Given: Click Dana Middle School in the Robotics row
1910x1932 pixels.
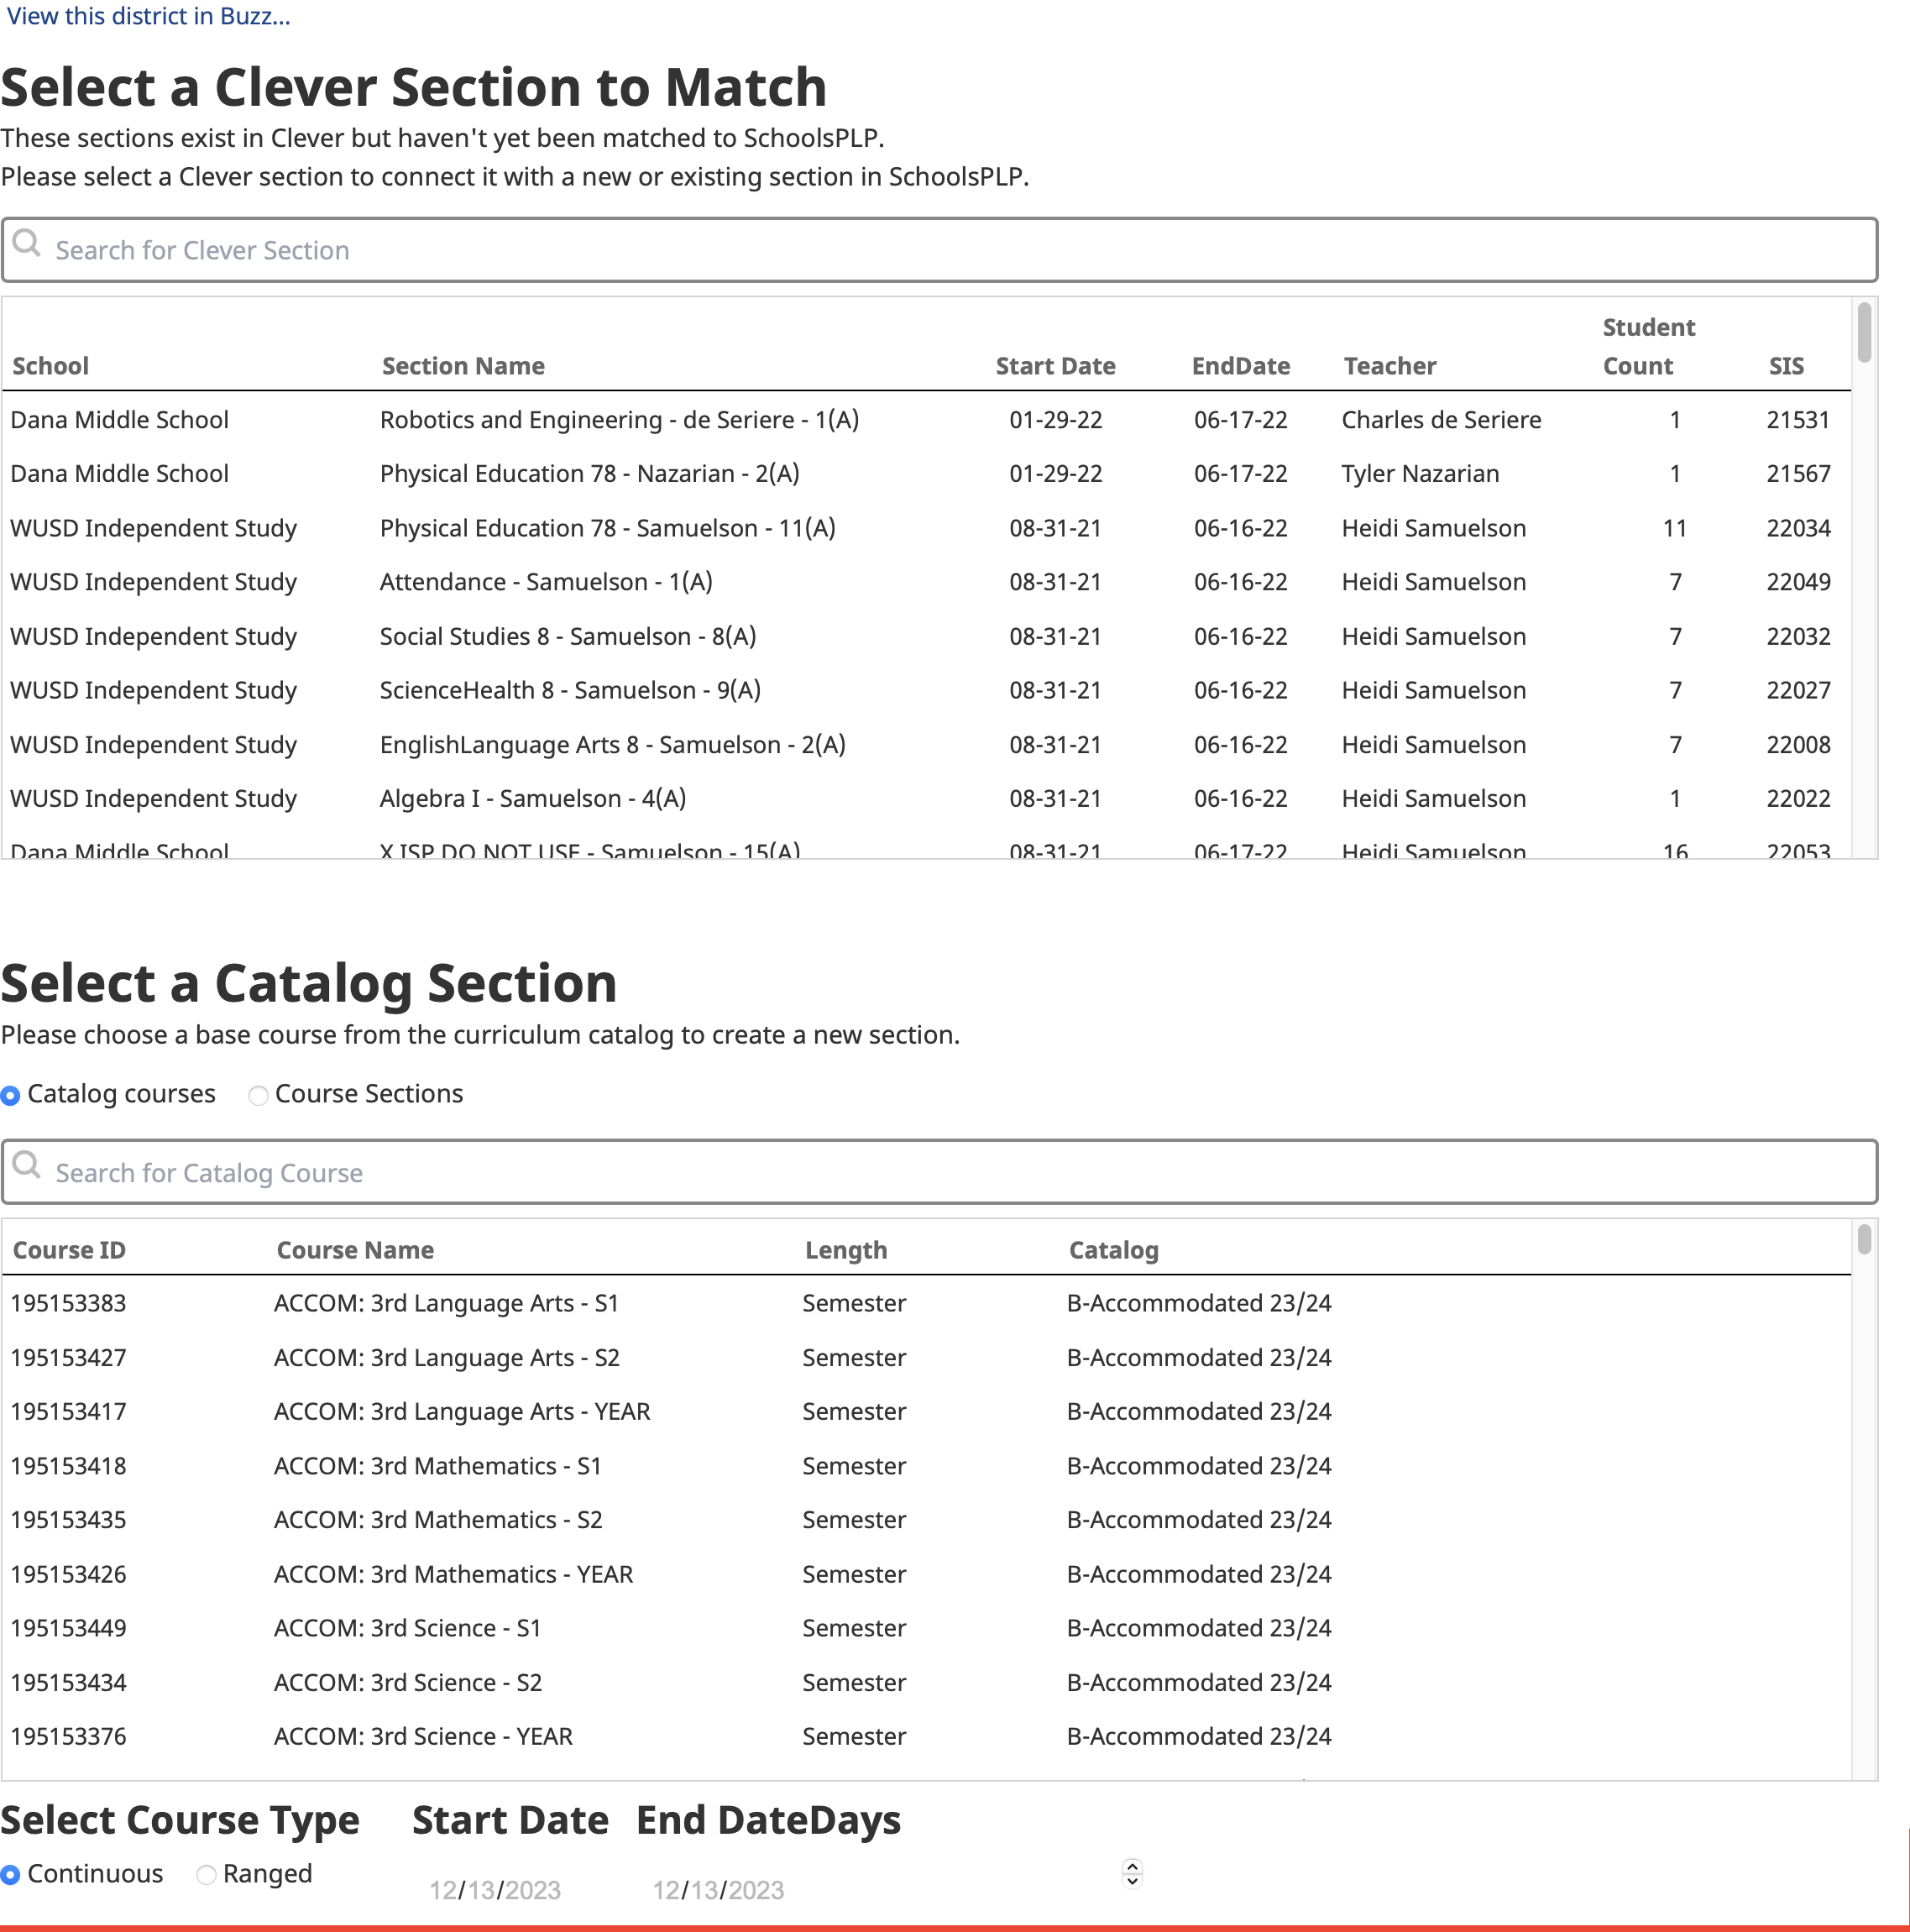Looking at the screenshot, I should [x=119, y=420].
